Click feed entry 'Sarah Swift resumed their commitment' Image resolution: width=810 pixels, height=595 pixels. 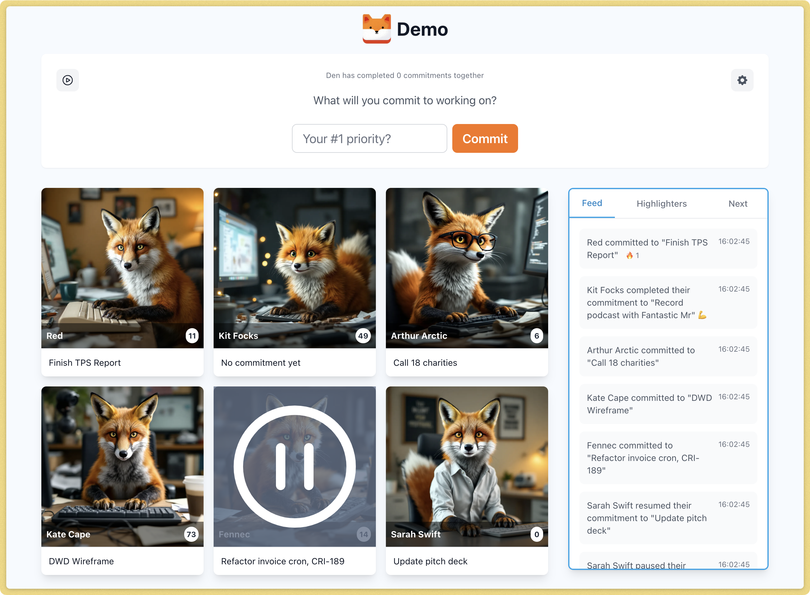click(668, 518)
